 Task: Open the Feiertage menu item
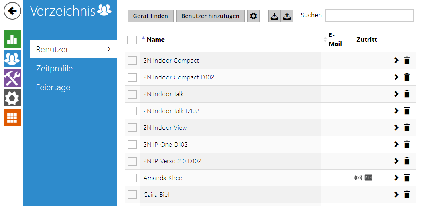click(x=53, y=87)
